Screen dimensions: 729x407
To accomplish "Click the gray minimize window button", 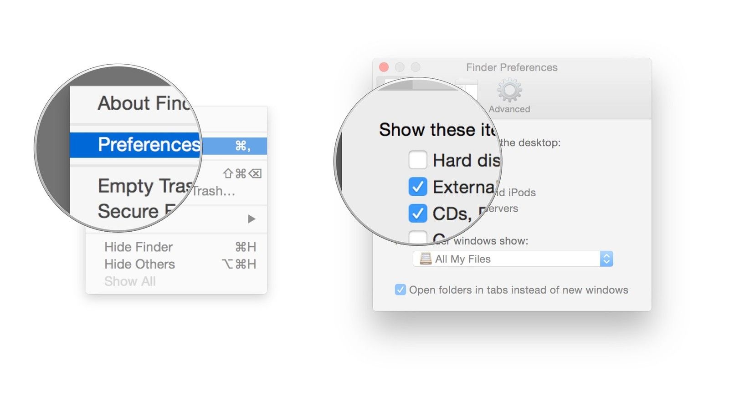I will click(400, 67).
